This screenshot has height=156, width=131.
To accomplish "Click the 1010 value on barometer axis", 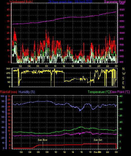I will [x=122, y=21].
